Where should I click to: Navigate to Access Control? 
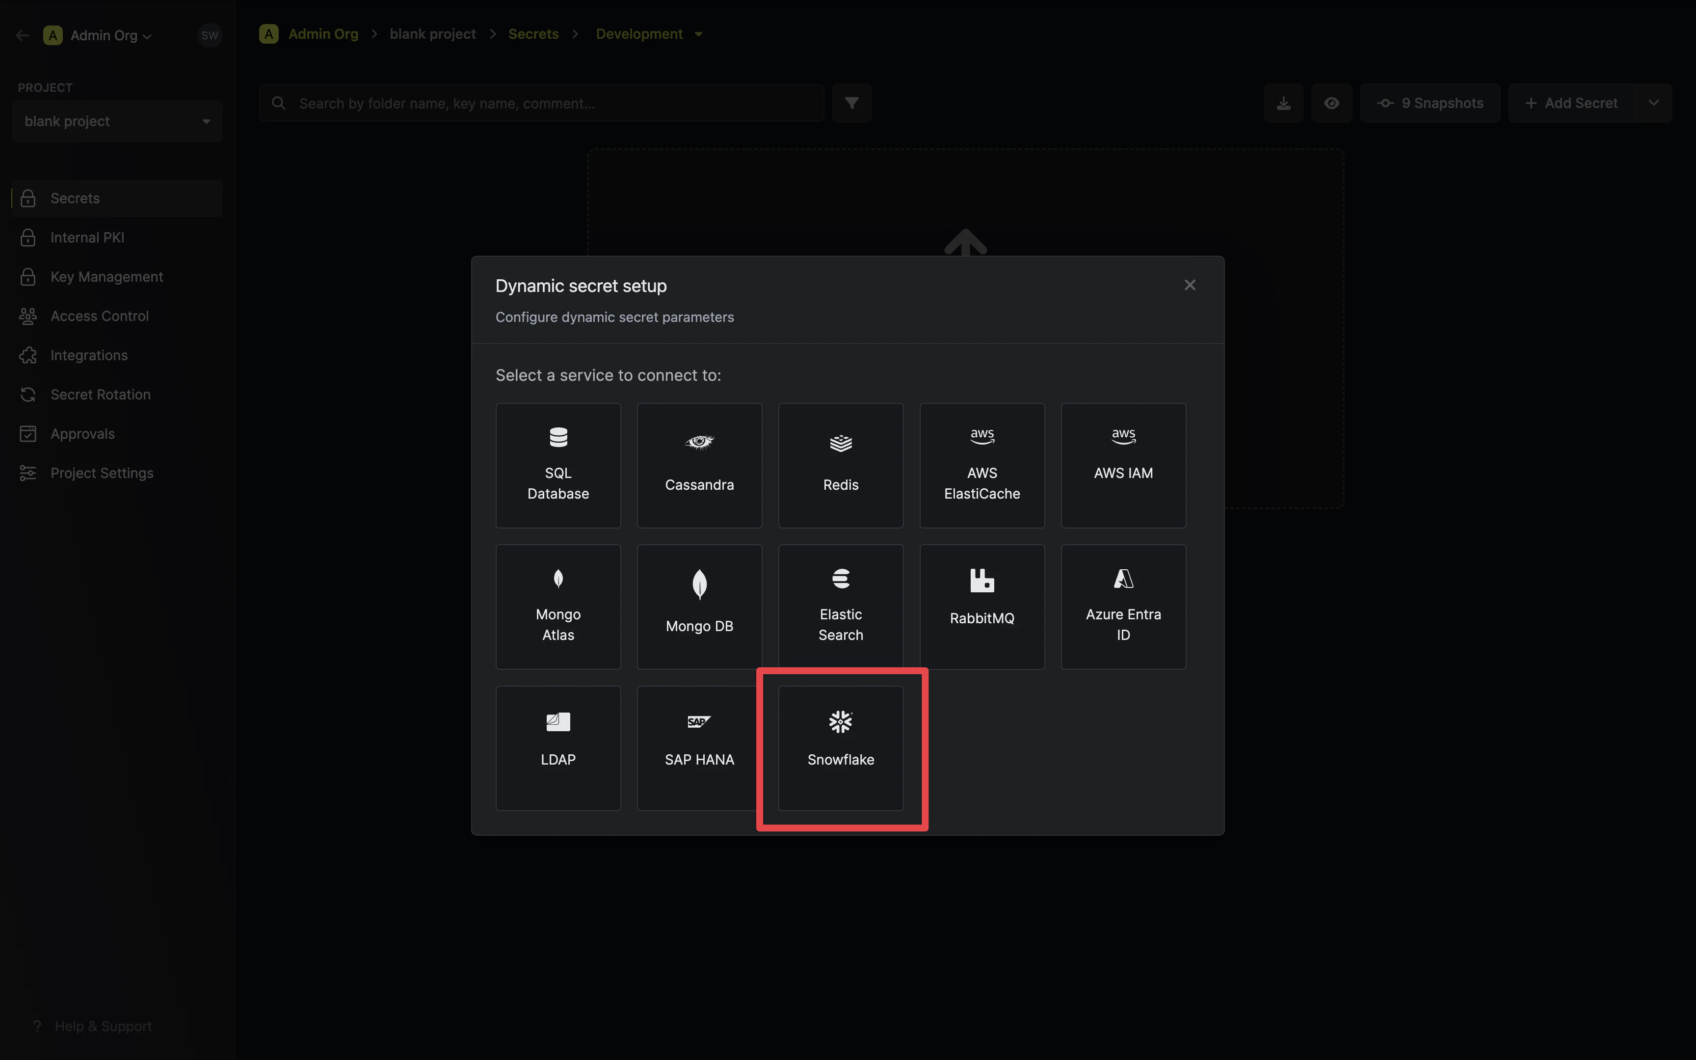coord(117,316)
